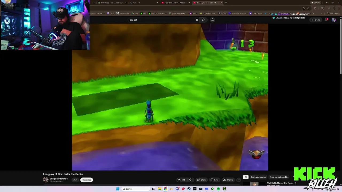342x192 pixels.
Task: Select the 'All' filter chip
Action: pos(246,177)
